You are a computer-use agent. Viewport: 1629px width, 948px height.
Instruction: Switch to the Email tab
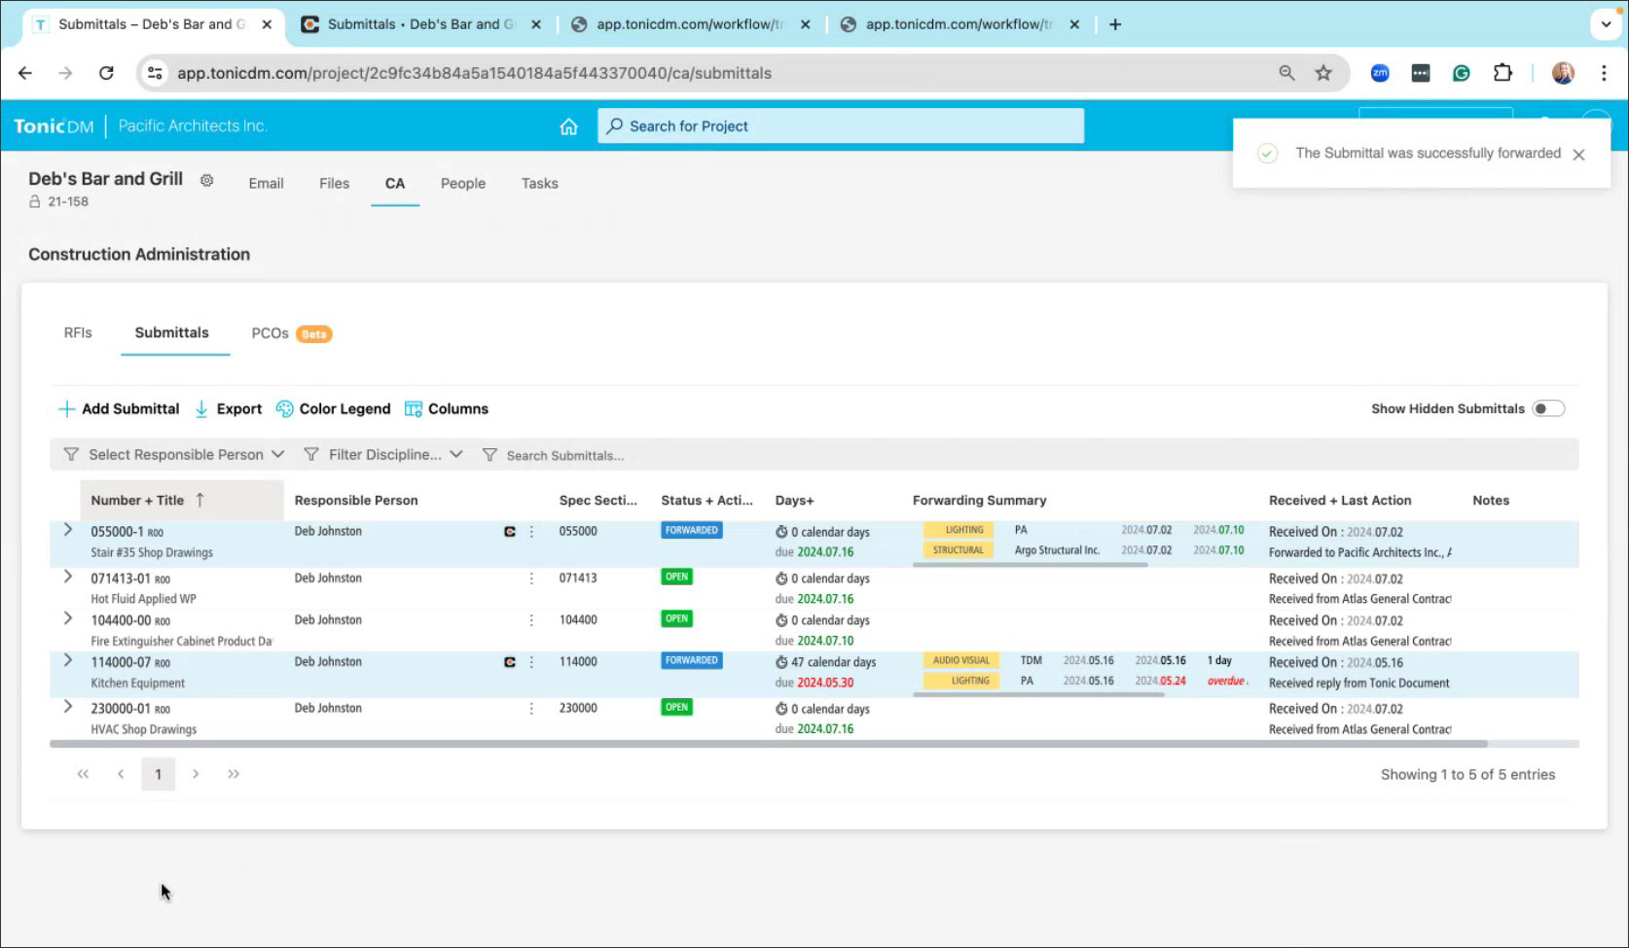[x=266, y=183]
